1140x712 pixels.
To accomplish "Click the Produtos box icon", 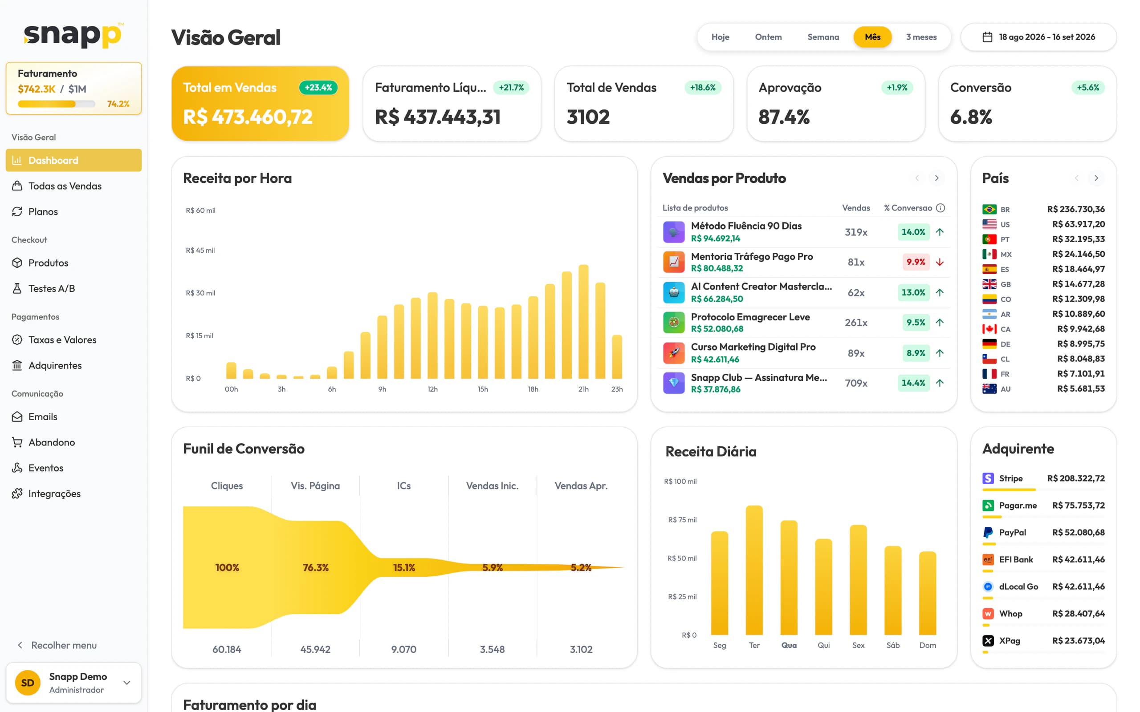I will (x=17, y=263).
